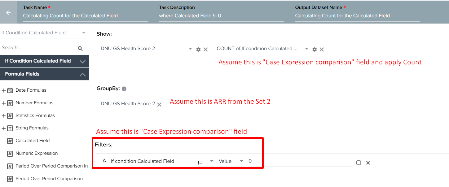Select the Calculated Field formula item
Image resolution: width=449 pixels, height=187 pixels.
click(33, 141)
